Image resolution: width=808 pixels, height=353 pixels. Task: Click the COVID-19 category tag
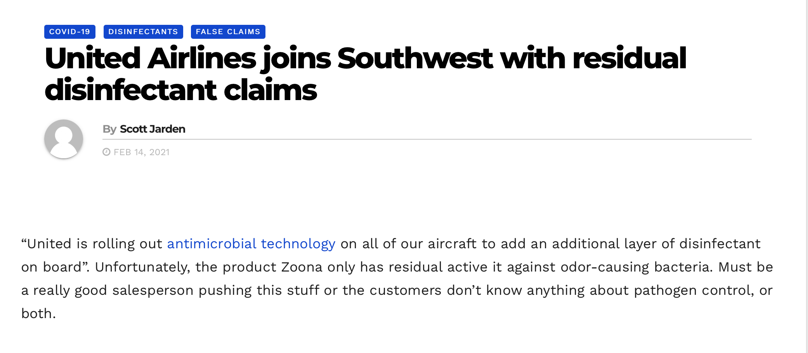69,32
